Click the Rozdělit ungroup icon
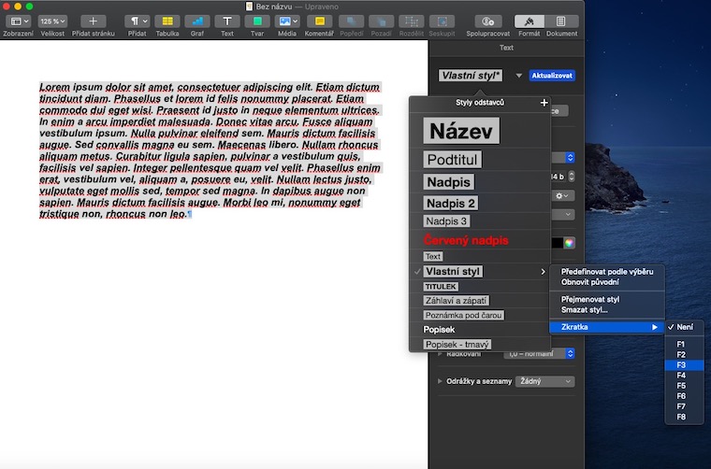 click(412, 21)
